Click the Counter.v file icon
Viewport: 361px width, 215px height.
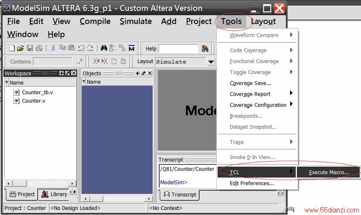[x=16, y=101]
